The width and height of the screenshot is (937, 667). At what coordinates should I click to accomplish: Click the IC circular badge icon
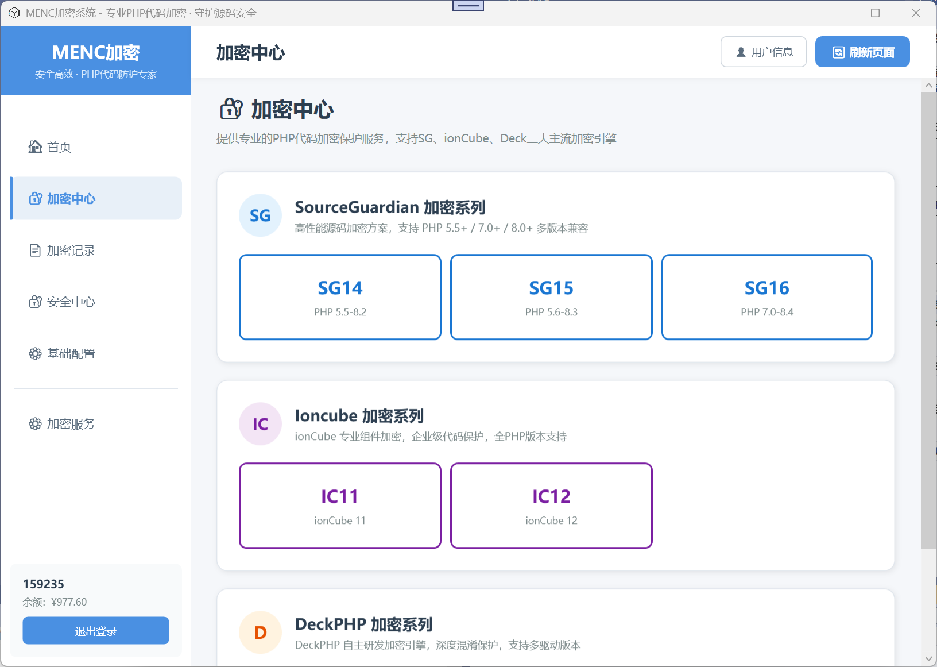(260, 424)
